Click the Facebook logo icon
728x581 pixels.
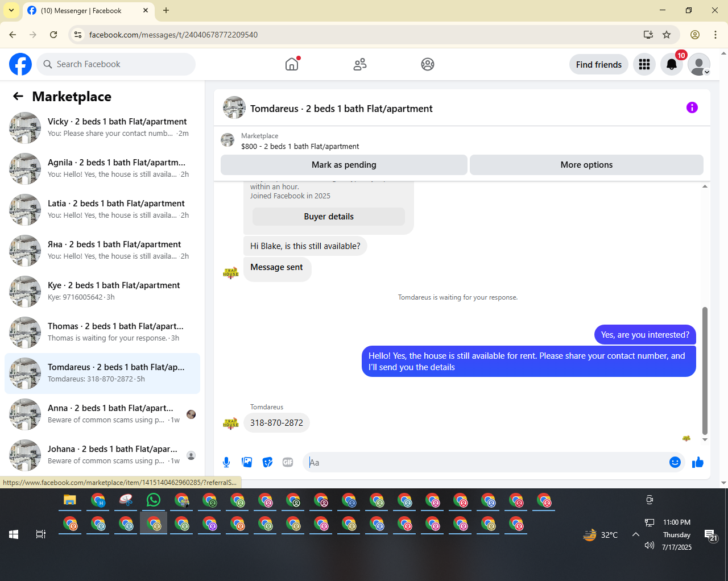click(x=20, y=64)
